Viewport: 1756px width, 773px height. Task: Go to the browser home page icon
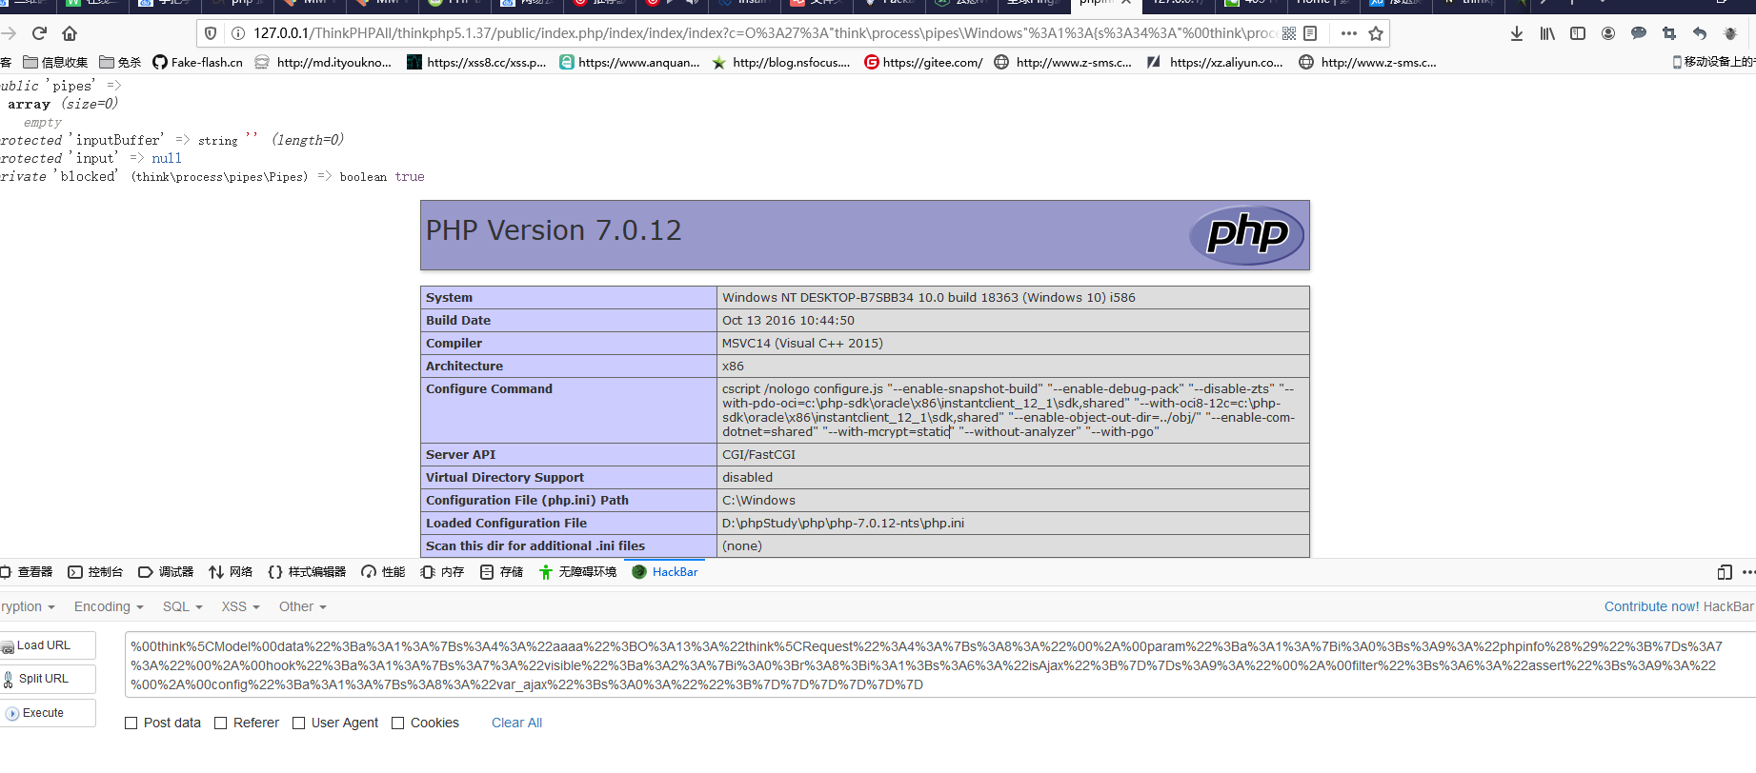pyautogui.click(x=70, y=33)
